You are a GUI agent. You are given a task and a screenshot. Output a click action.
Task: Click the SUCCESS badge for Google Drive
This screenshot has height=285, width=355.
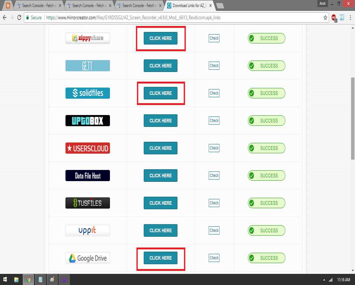[x=267, y=258]
